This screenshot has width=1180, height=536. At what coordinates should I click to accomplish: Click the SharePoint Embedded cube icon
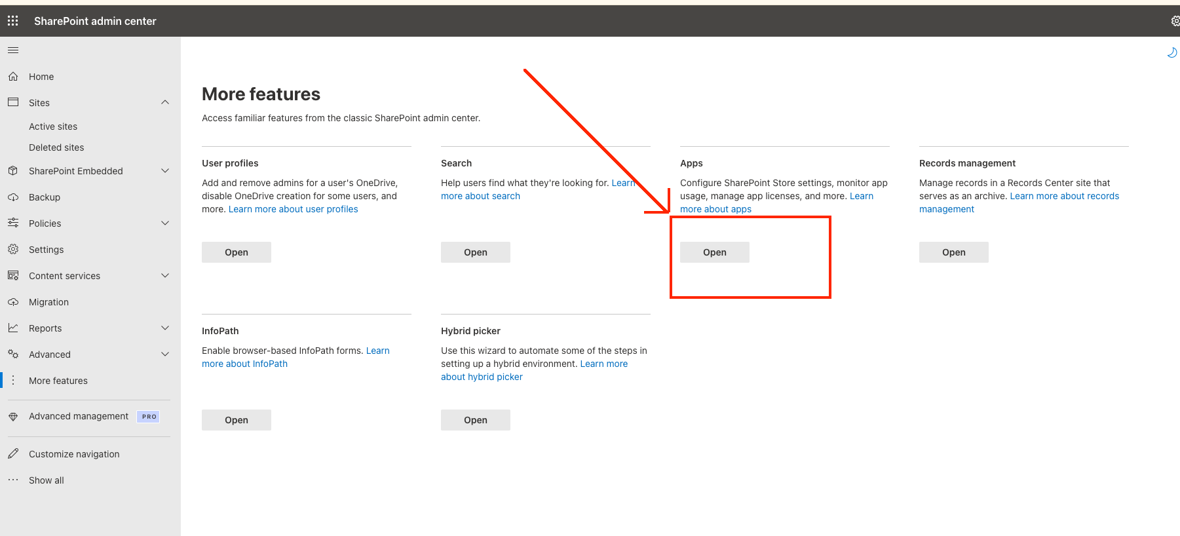(13, 171)
